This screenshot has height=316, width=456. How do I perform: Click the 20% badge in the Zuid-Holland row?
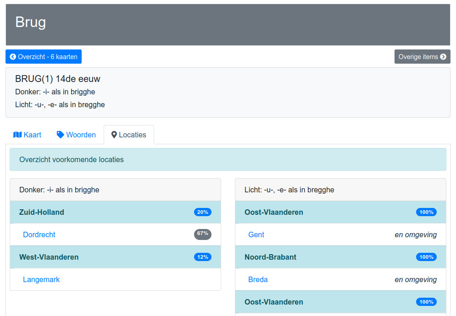point(203,212)
